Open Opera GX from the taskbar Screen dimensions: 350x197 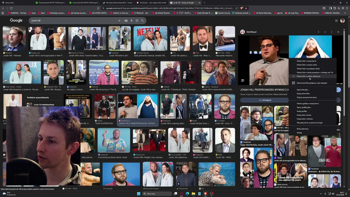tap(181, 194)
